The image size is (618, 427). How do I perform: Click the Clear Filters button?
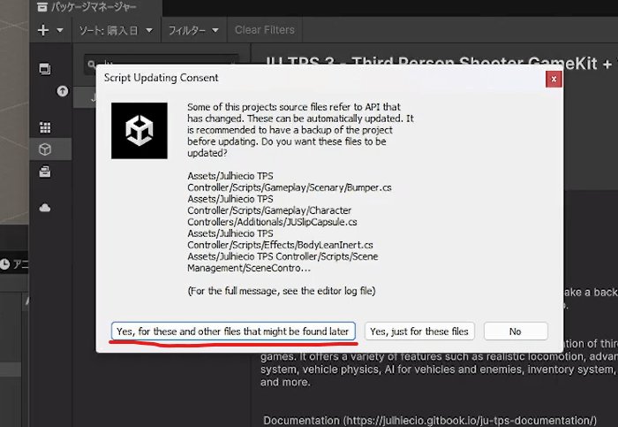click(265, 30)
